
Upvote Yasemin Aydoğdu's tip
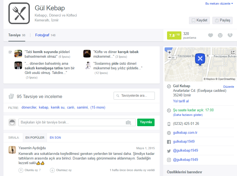tap(21, 170)
